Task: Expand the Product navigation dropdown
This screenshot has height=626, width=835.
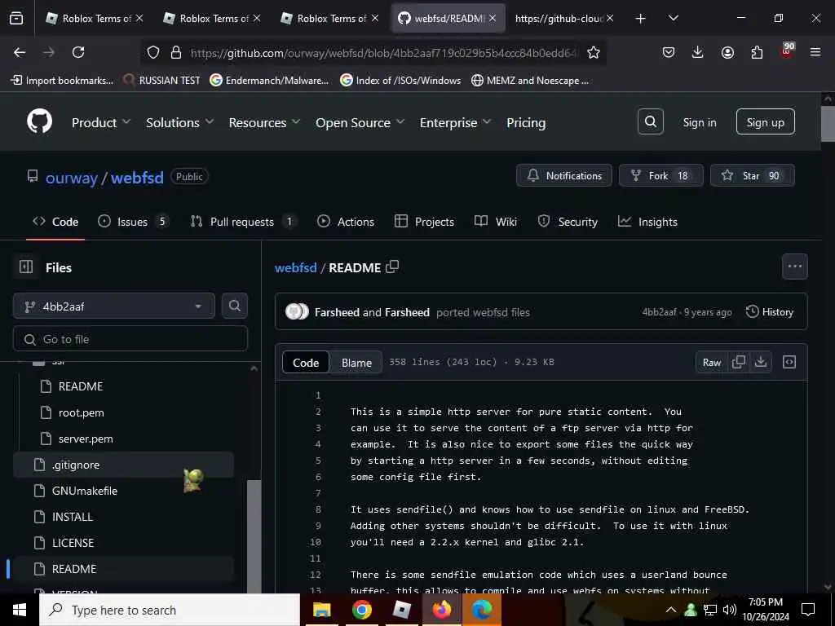Action: 100,122
